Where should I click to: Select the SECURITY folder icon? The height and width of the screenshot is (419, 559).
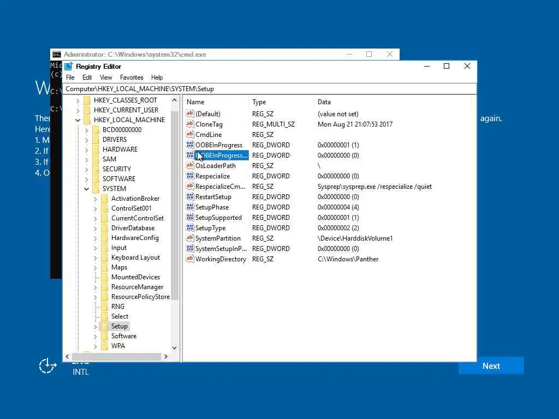tap(96, 169)
